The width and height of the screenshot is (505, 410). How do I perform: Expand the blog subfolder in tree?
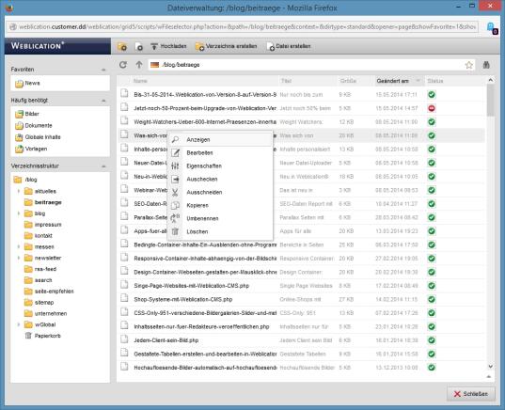[19, 213]
